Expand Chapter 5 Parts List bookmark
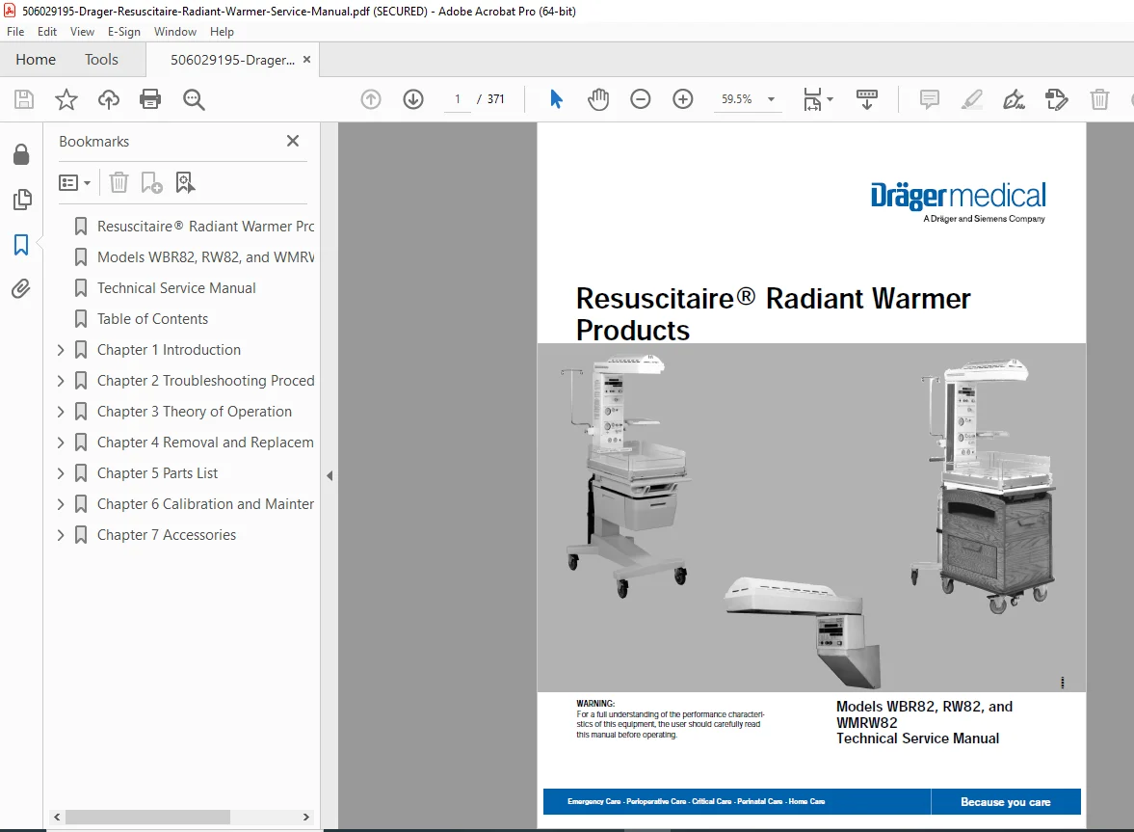1134x832 pixels. click(x=61, y=473)
